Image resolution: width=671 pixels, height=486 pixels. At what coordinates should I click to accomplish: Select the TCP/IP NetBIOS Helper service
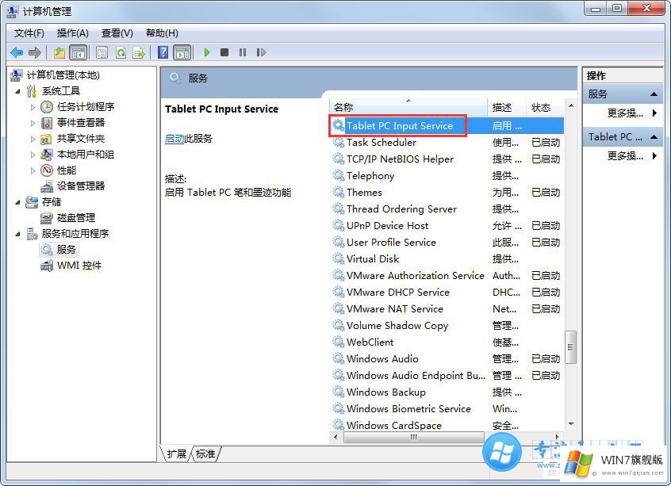(x=447, y=159)
